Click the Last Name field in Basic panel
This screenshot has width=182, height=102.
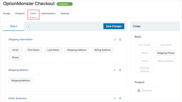166,45
